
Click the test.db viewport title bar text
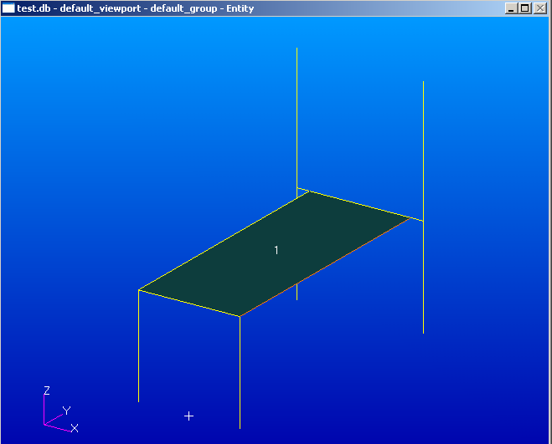tap(136, 8)
